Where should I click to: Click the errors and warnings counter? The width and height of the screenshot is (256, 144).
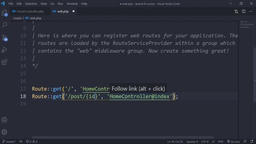pyautogui.click(x=32, y=142)
